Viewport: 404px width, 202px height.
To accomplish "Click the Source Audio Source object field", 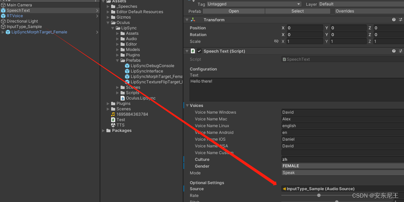I will (343, 189).
